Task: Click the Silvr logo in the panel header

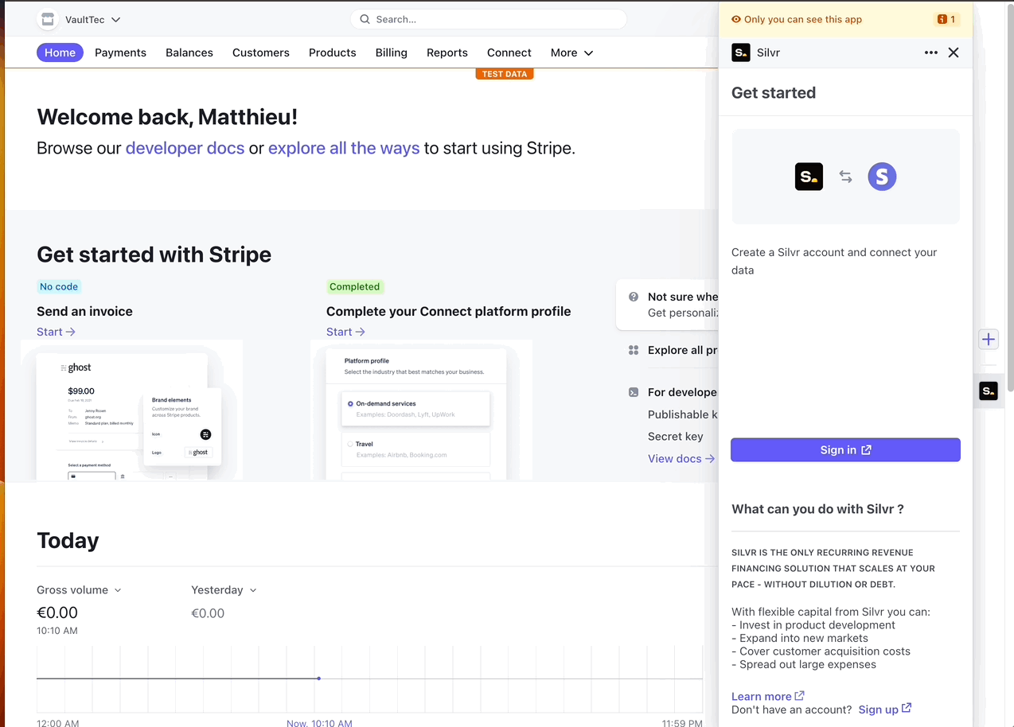Action: pos(740,52)
